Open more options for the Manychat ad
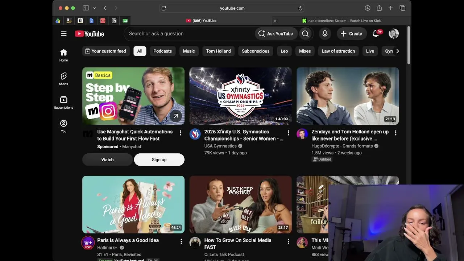 (x=180, y=133)
